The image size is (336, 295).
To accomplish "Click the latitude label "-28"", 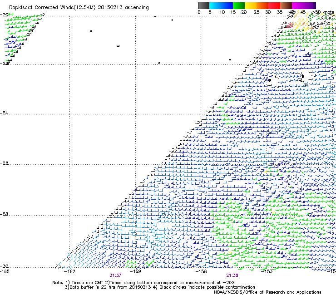I will 4,214.
